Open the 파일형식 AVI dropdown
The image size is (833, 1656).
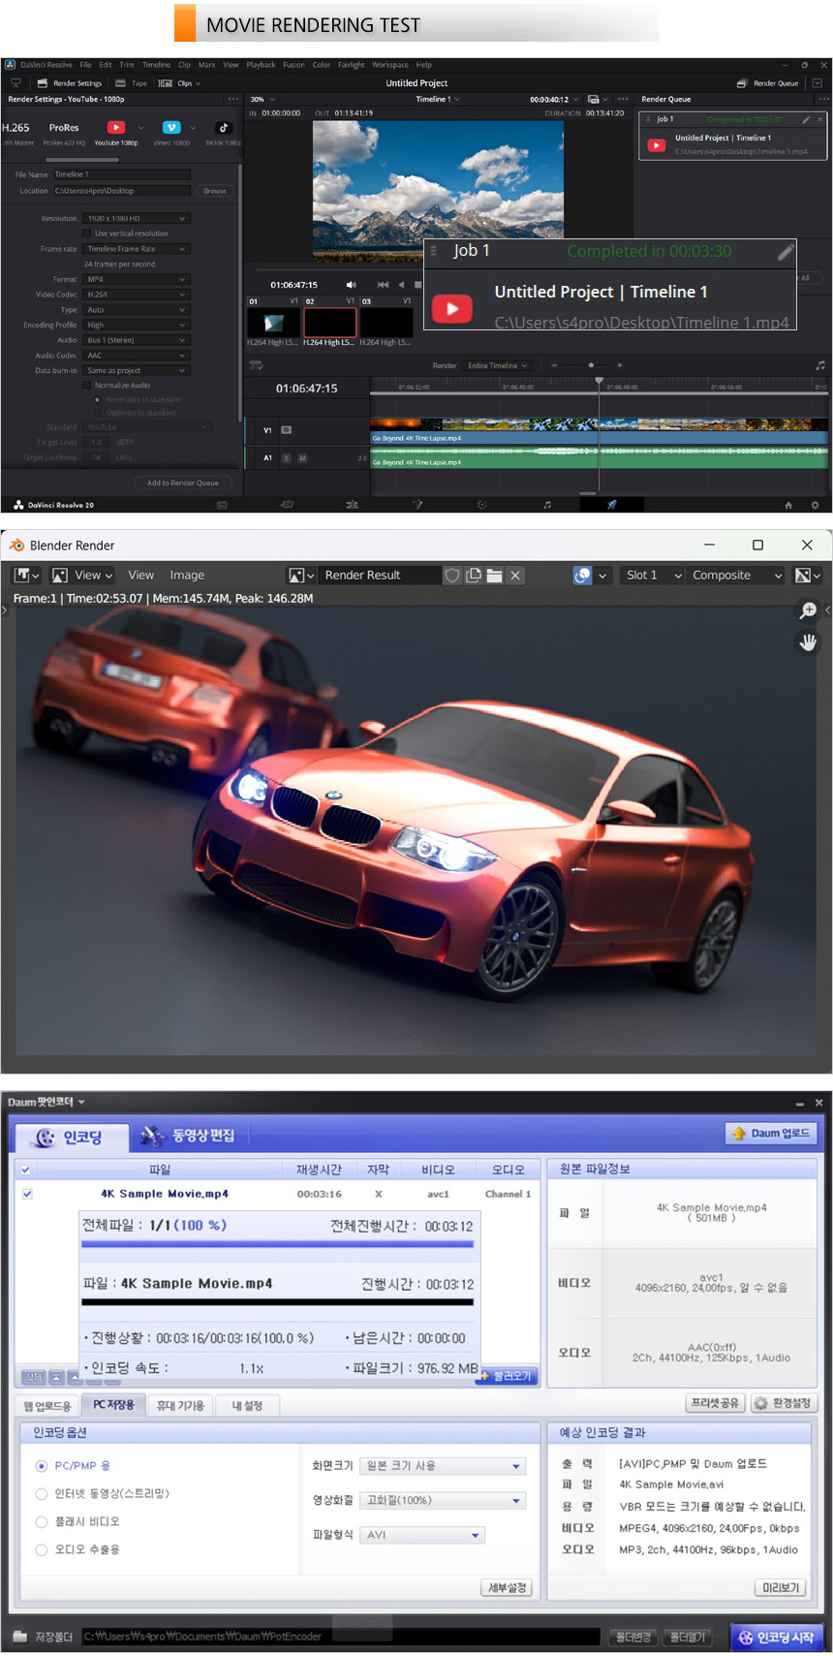pos(422,1535)
